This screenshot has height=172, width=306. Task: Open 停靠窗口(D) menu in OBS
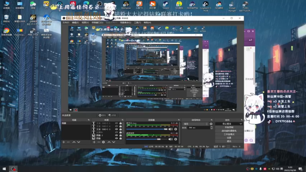(98, 23)
